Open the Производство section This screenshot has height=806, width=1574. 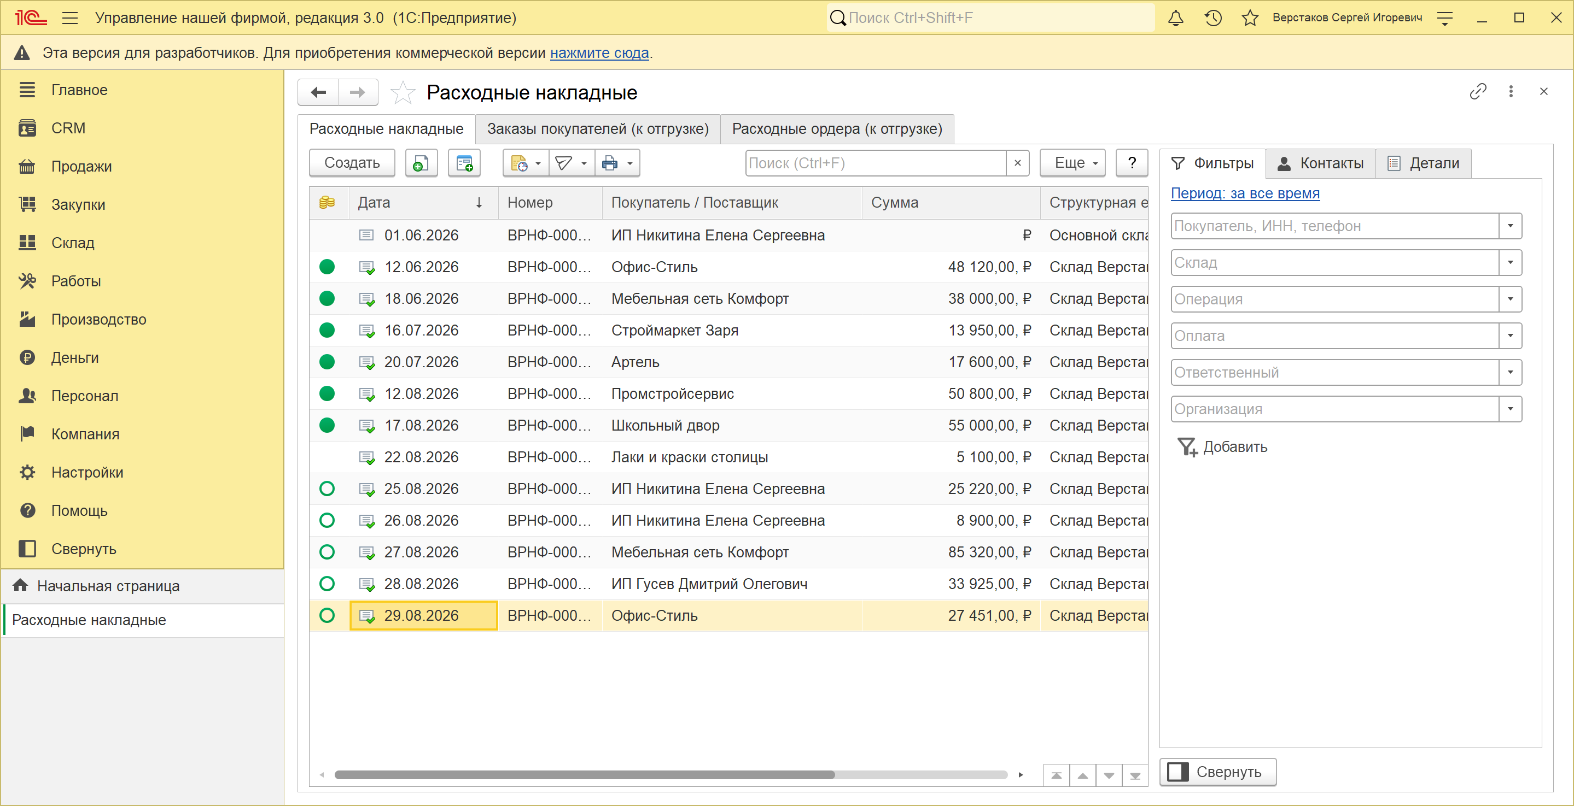[x=98, y=319]
